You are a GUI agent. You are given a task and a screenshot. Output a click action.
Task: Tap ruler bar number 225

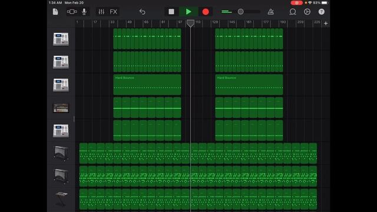[317, 22]
